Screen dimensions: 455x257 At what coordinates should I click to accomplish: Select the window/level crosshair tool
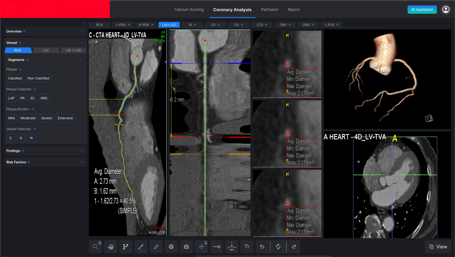[201, 247]
